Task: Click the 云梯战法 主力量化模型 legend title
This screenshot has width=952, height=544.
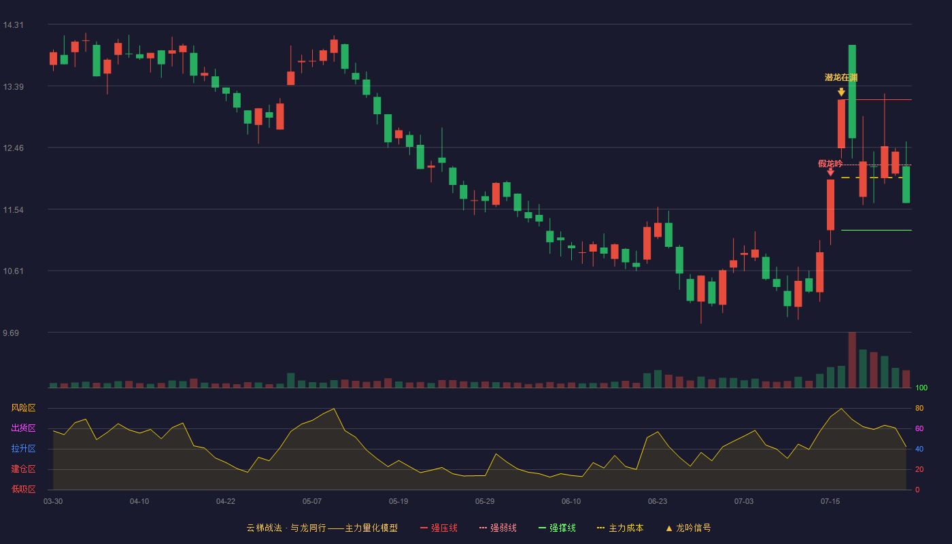Action: 322,528
